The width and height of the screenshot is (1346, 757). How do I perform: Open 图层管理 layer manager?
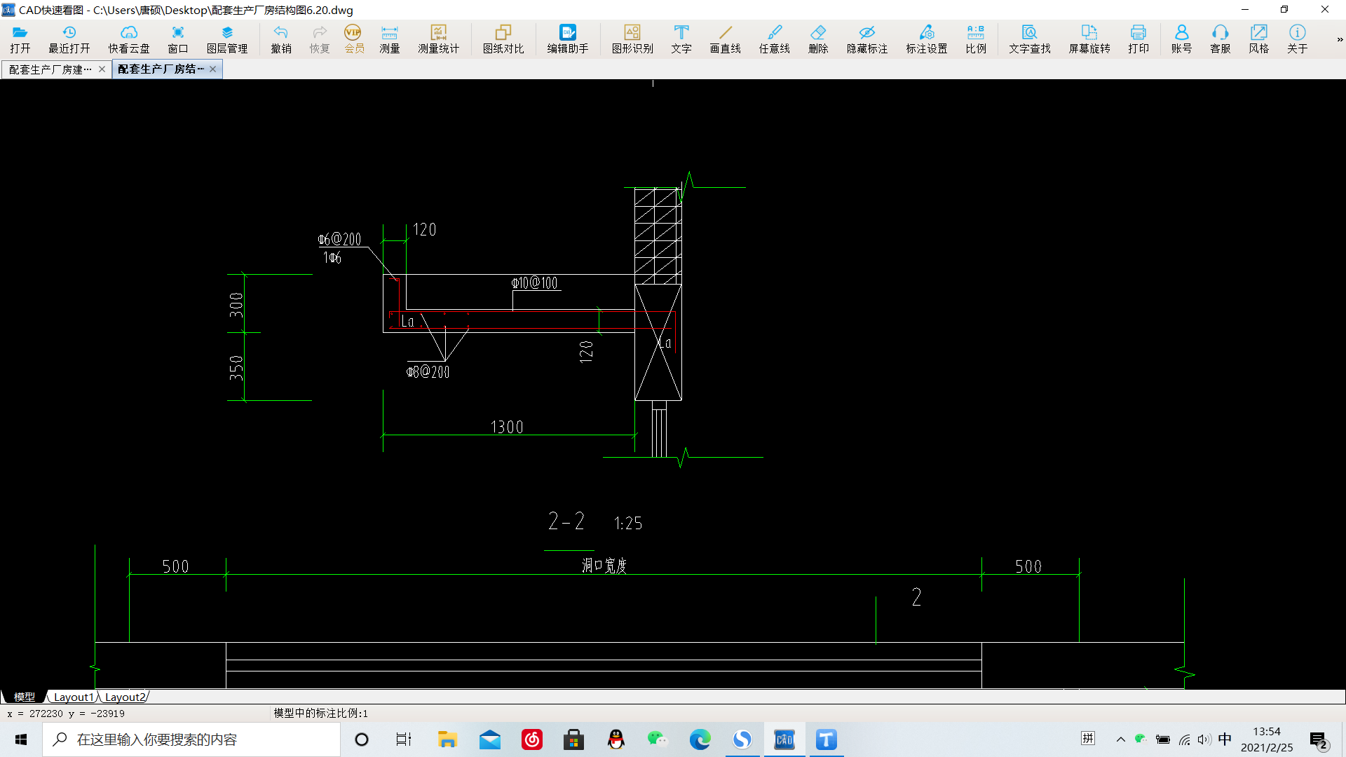(x=227, y=39)
